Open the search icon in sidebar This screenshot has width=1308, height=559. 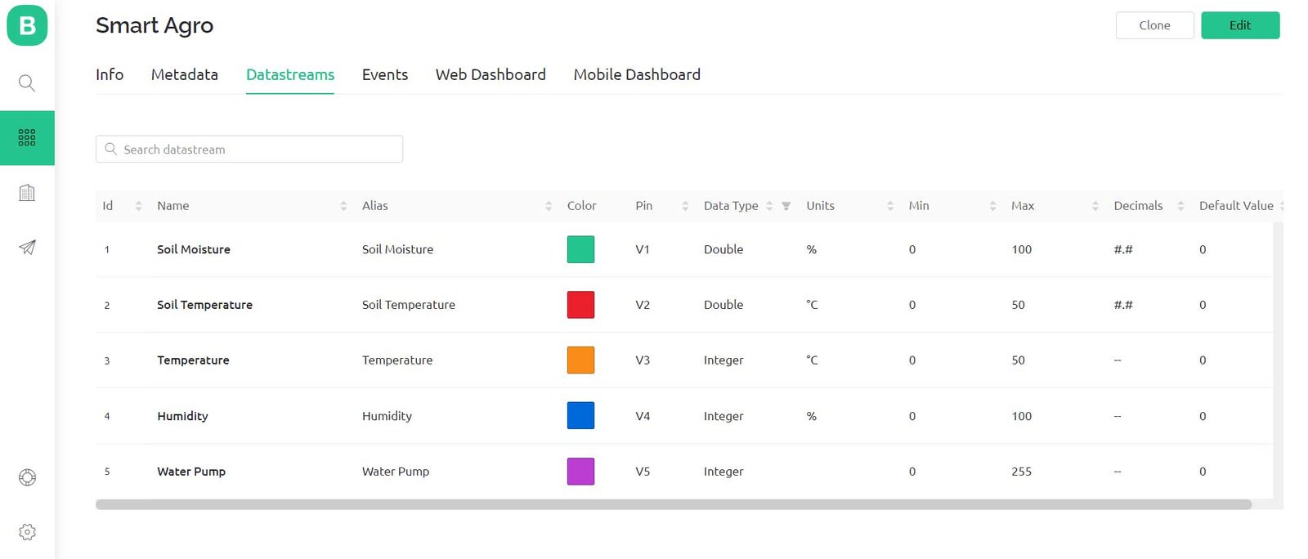(x=27, y=83)
